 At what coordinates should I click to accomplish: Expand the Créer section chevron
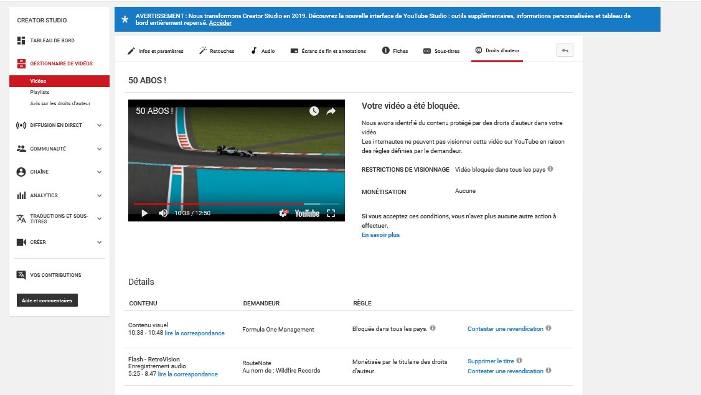pos(99,242)
